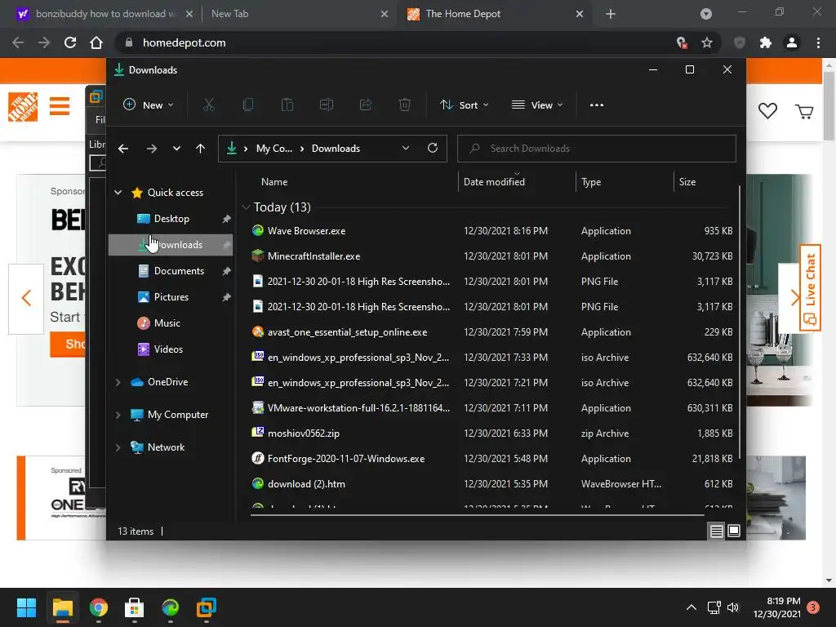Open the See more three-dots menu
836x627 pixels.
(597, 105)
